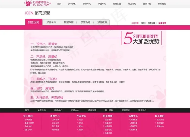The width and height of the screenshot is (190, 137).
Task: Click arrow bullet beside 团队风采 footer link
Action: click(24, 130)
